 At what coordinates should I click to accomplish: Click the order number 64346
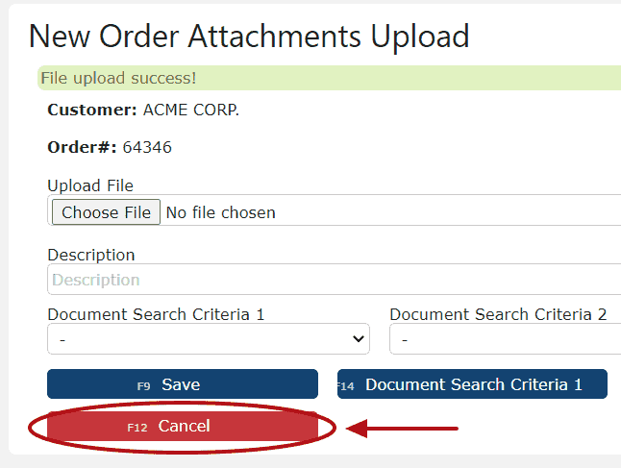pos(147,147)
